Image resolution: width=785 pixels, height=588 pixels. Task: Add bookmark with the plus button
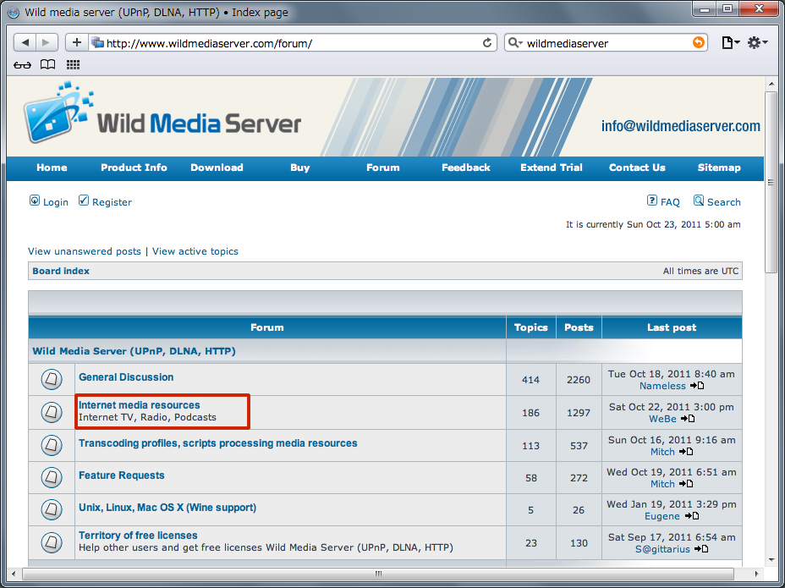click(x=77, y=42)
